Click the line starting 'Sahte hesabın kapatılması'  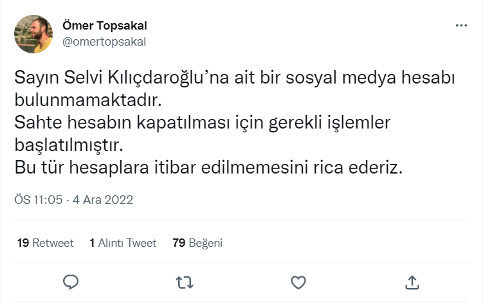pyautogui.click(x=206, y=122)
